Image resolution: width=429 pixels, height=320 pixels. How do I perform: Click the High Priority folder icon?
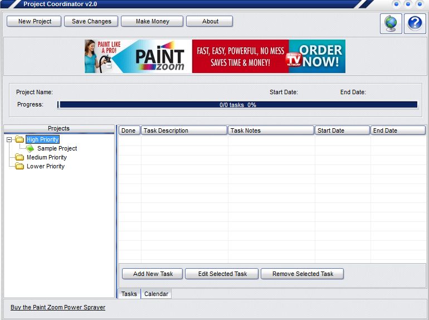pos(19,139)
